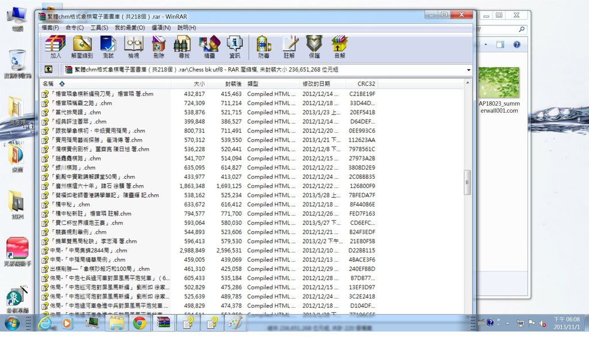The width and height of the screenshot is (589, 337).
Task: Switch to WinRAR taskbar button
Action: click(x=163, y=323)
